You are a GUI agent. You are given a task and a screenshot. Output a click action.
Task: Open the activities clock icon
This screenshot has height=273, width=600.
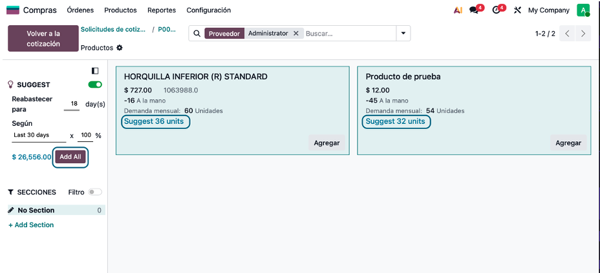pos(497,10)
